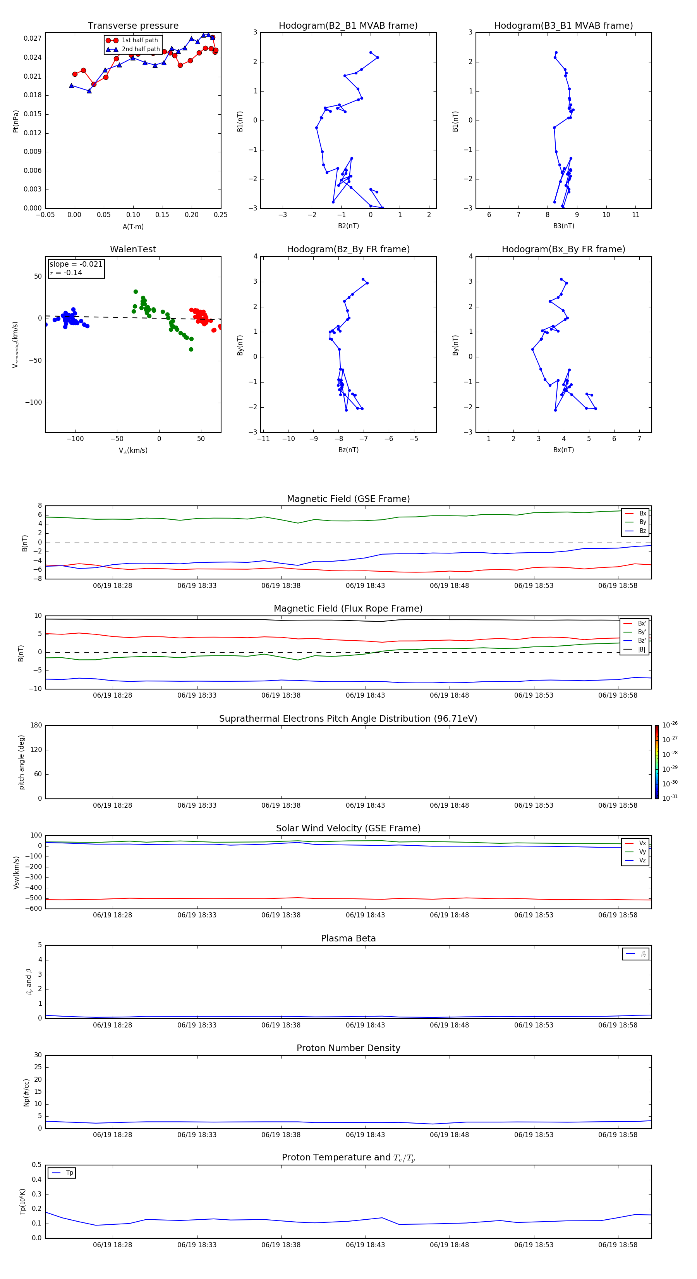Click the 'pitch angle (deg)' axis label

(21, 762)
